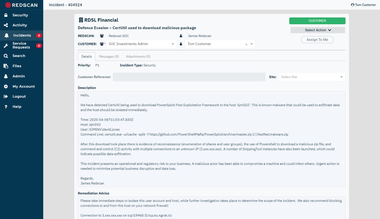Click the James Redscan assignee name
Image resolution: width=380 pixels, height=219 pixels.
click(x=199, y=36)
